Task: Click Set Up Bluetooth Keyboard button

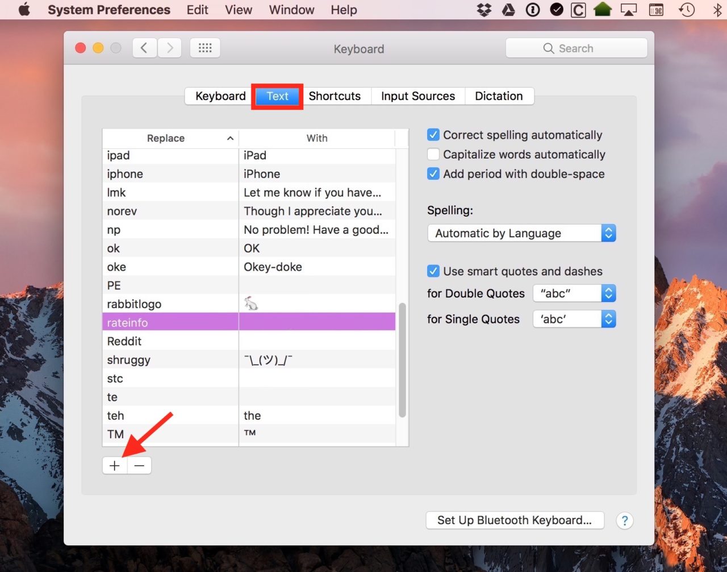Action: (515, 520)
